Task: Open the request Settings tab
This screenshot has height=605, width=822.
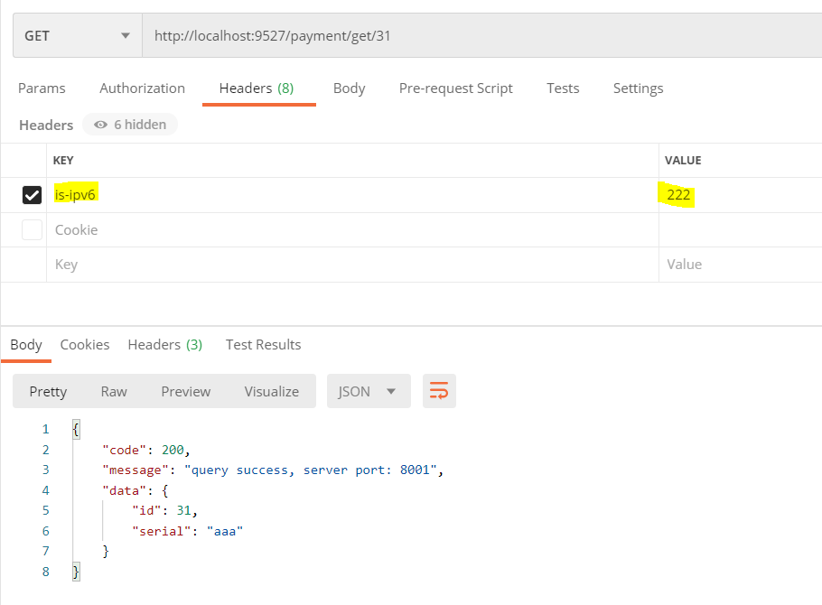Action: [x=638, y=88]
